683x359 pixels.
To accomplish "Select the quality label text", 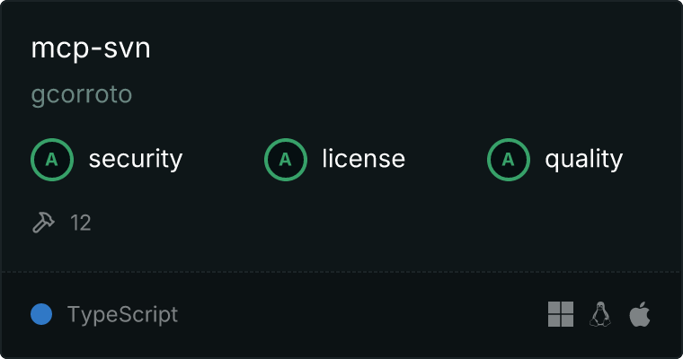I will (583, 159).
